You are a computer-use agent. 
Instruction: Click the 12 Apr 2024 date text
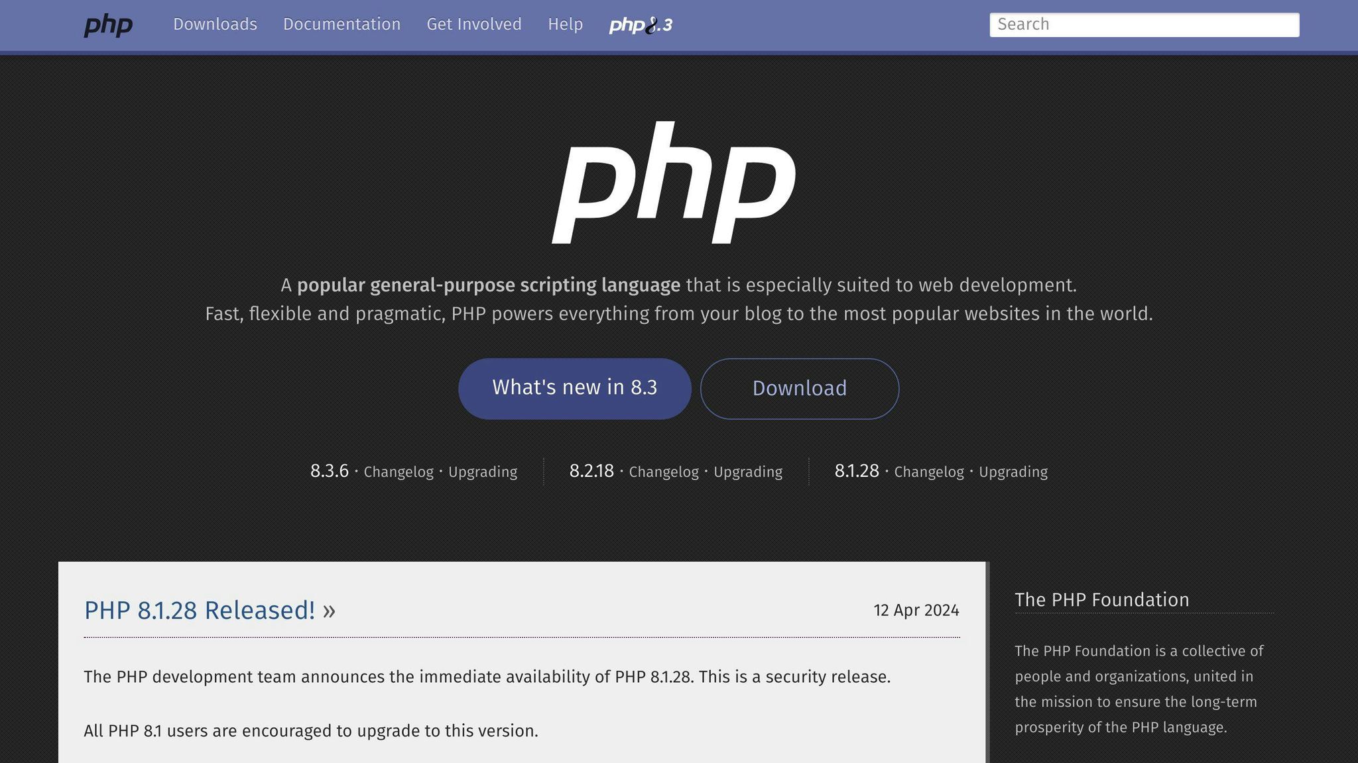(916, 610)
